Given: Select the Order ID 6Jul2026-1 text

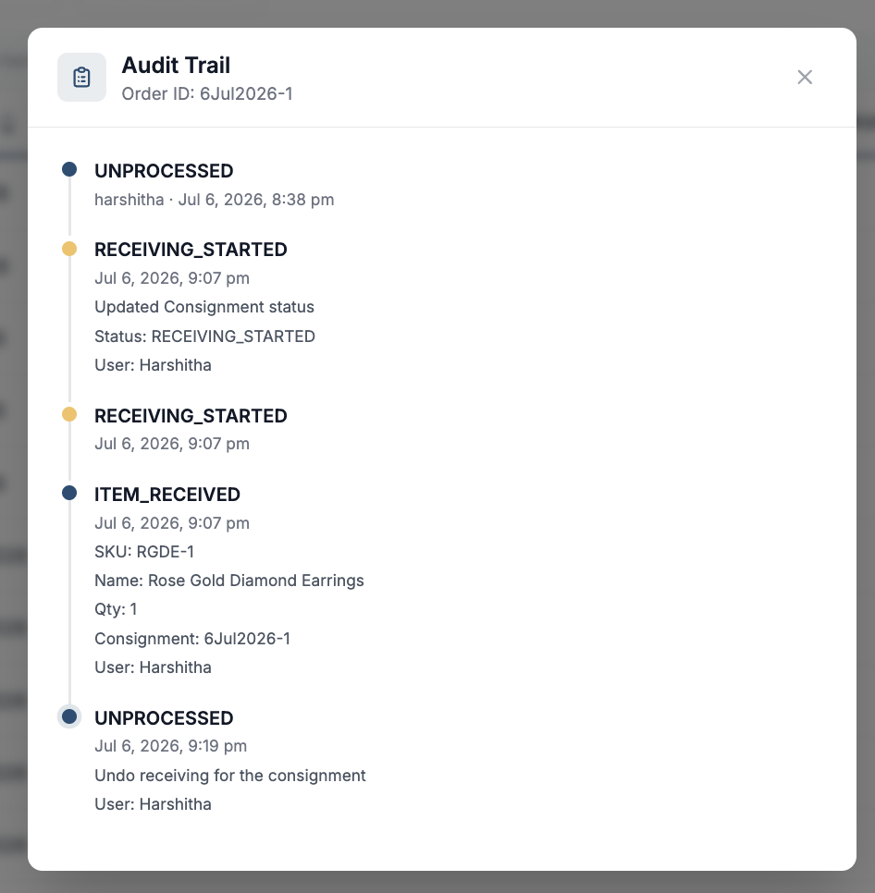Looking at the screenshot, I should 207,94.
